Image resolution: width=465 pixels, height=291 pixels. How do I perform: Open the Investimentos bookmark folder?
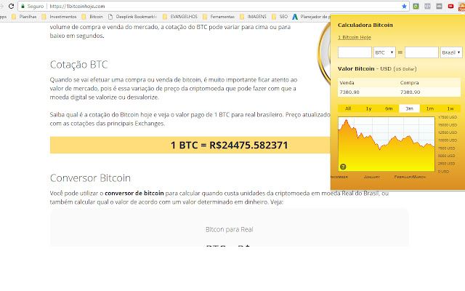59,17
